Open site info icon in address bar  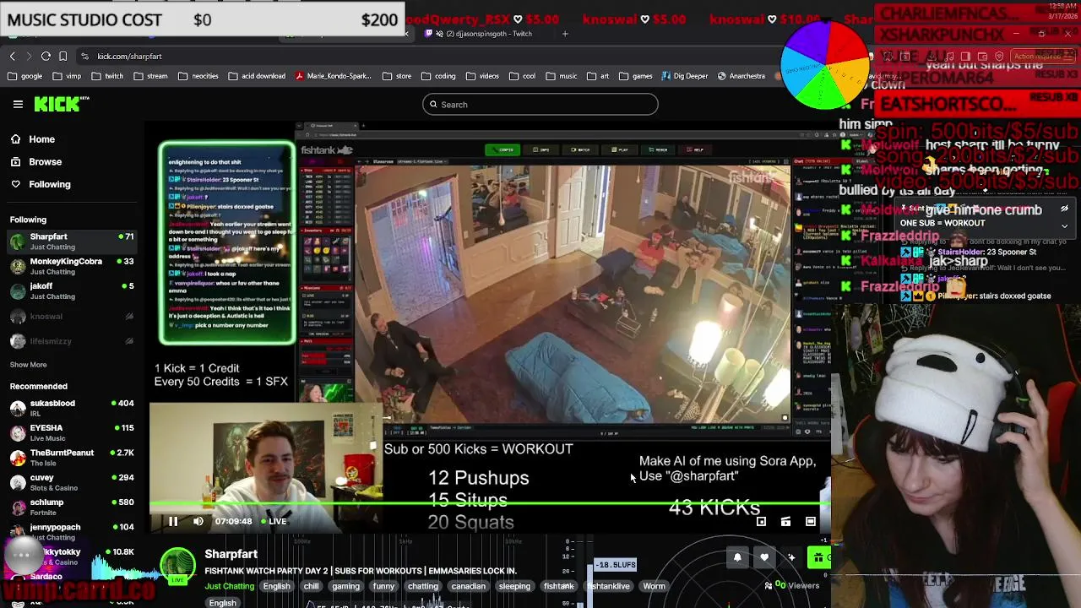[84, 56]
